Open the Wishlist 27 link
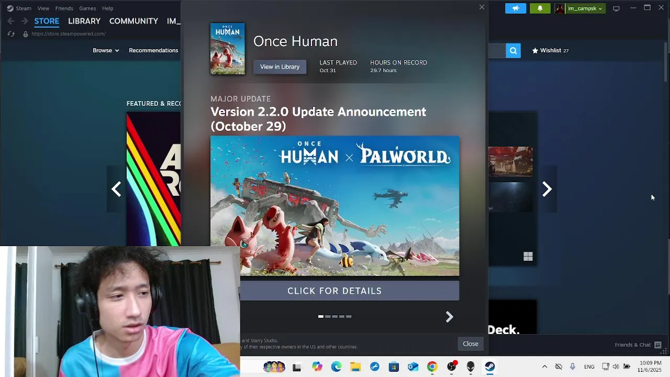 click(550, 50)
